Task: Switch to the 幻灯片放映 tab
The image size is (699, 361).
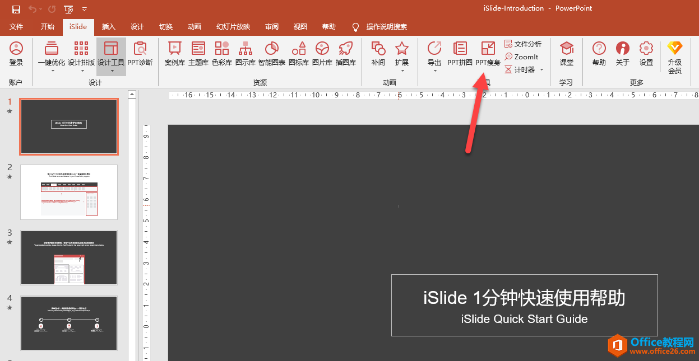Action: pos(233,27)
